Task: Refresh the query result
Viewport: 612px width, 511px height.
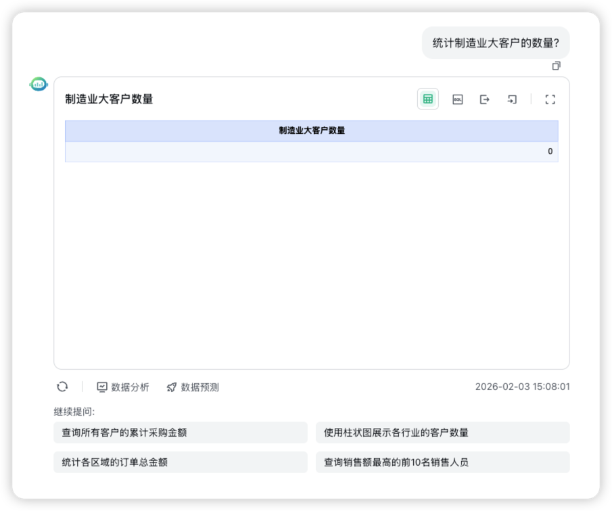Action: point(62,387)
